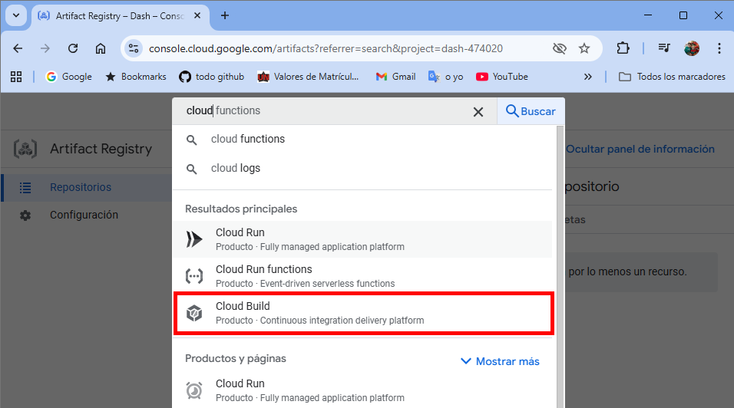The width and height of the screenshot is (734, 408).
Task: Close the Artifact Registry tab
Action: tap(197, 16)
